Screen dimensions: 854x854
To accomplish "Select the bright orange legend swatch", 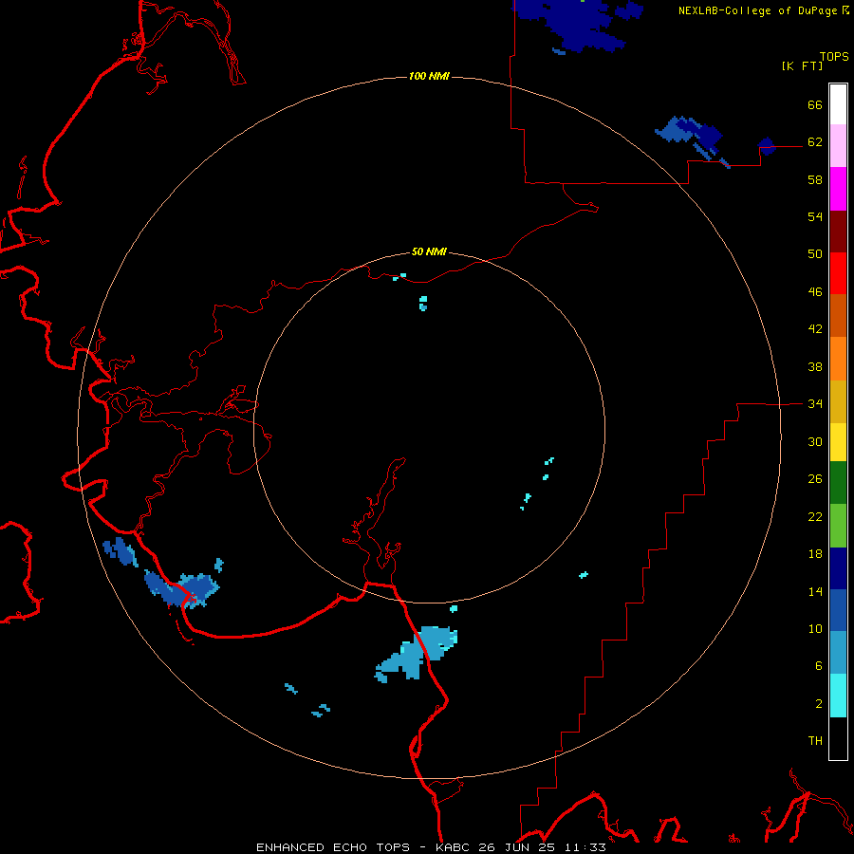I will point(838,359).
